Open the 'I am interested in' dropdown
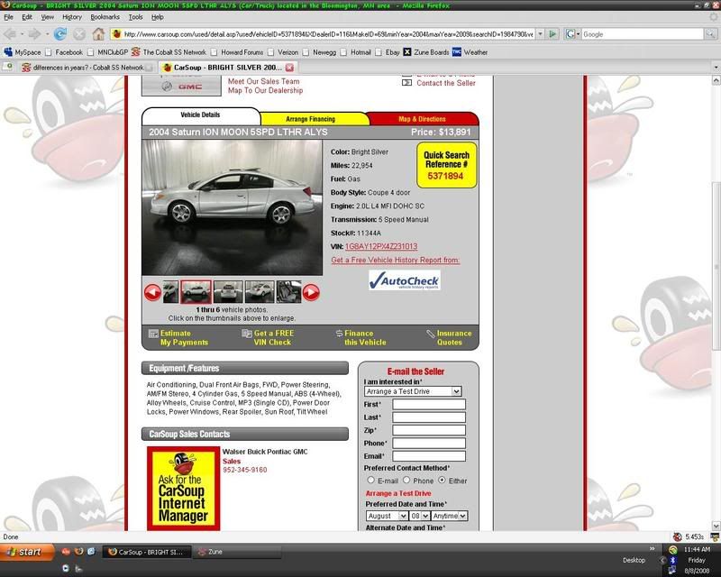Viewport: 721px width, 577px height. (x=413, y=391)
